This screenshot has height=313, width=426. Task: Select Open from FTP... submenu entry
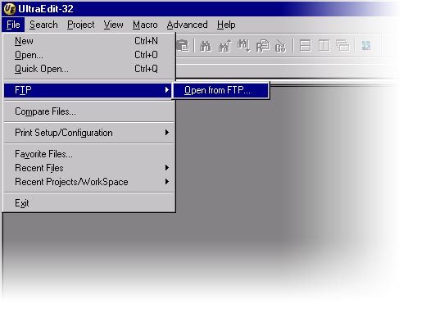[220, 90]
